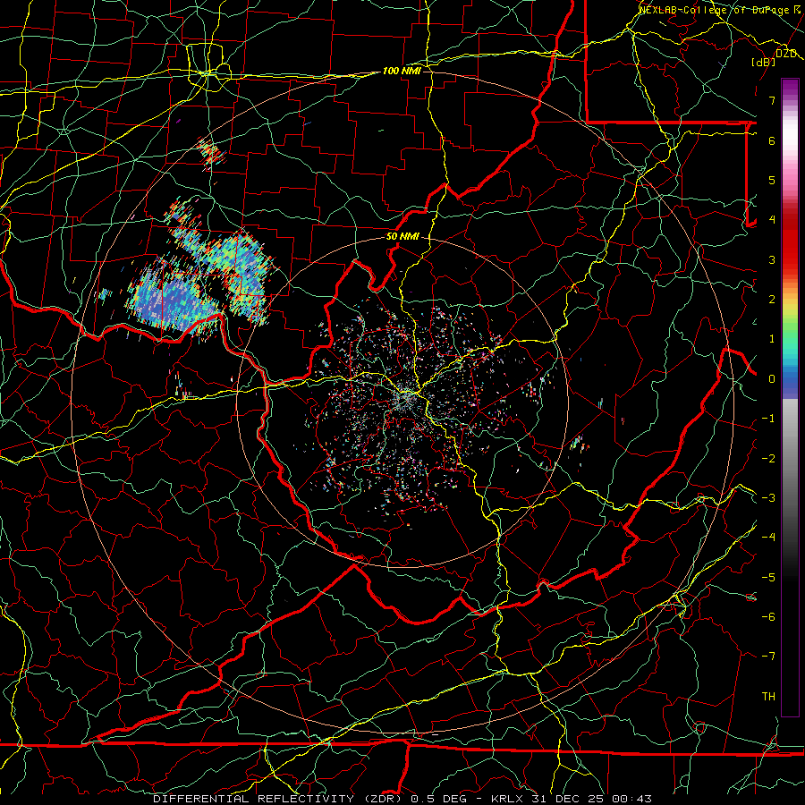Image resolution: width=805 pixels, height=805 pixels.
Task: Click the Differential Reflectivity caption at bottom
Action: click(x=402, y=799)
